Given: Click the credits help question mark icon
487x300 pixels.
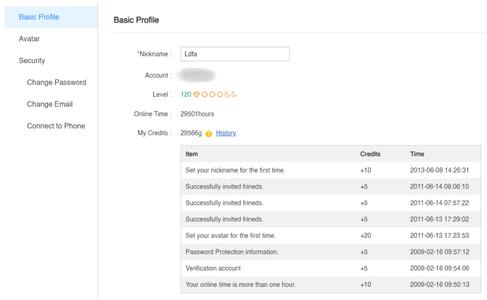Looking at the screenshot, I should pos(209,134).
